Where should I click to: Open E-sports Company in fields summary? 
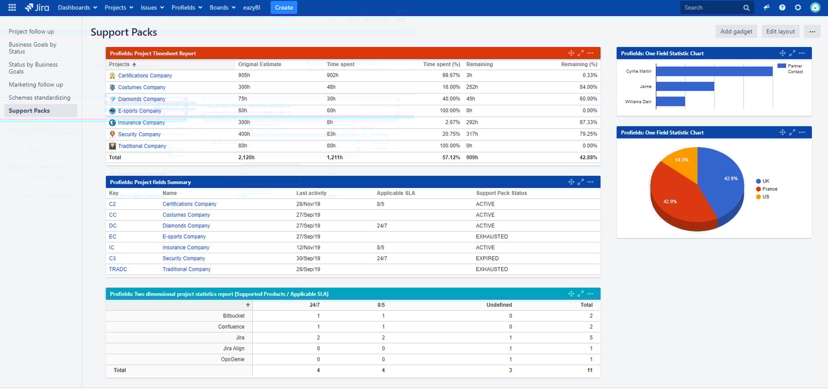(184, 237)
